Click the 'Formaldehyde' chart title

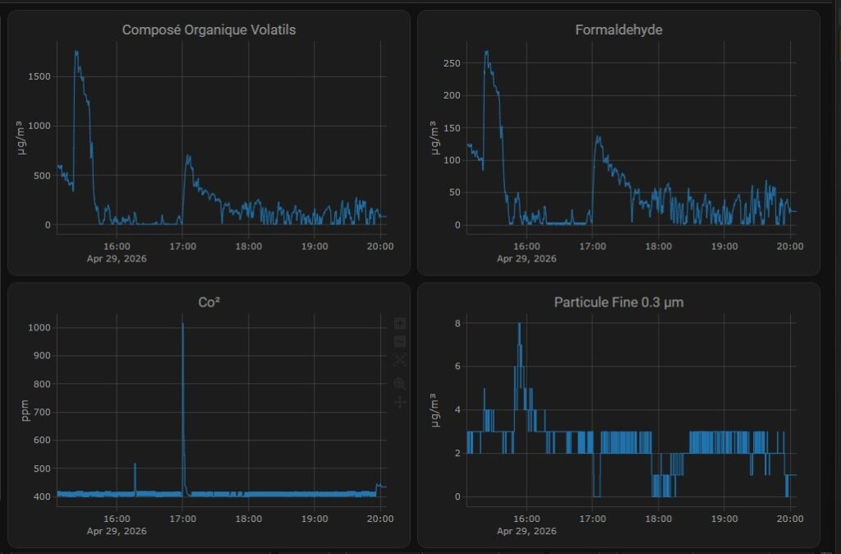click(618, 30)
